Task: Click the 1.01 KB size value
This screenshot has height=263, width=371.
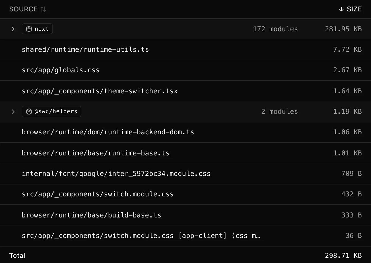Action: click(x=347, y=153)
